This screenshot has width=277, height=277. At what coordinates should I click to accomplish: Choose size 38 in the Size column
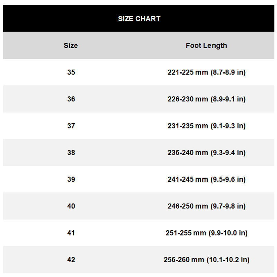[x=71, y=152]
